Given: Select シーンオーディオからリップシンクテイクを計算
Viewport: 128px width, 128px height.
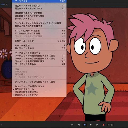Looking at the screenshot, I should [x=39, y=23].
